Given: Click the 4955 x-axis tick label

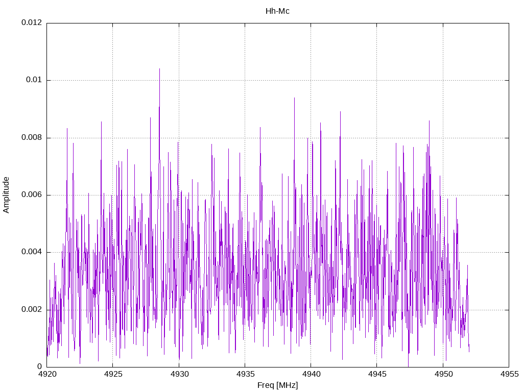Looking at the screenshot, I should pos(509,374).
